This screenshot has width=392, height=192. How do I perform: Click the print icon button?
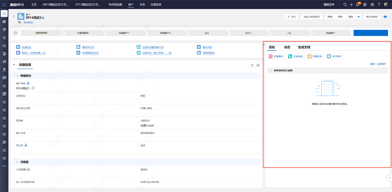[x=385, y=17]
